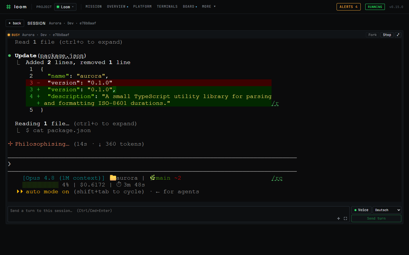
Task: Click the '$ cat package.json' command text
Action: [x=58, y=130]
